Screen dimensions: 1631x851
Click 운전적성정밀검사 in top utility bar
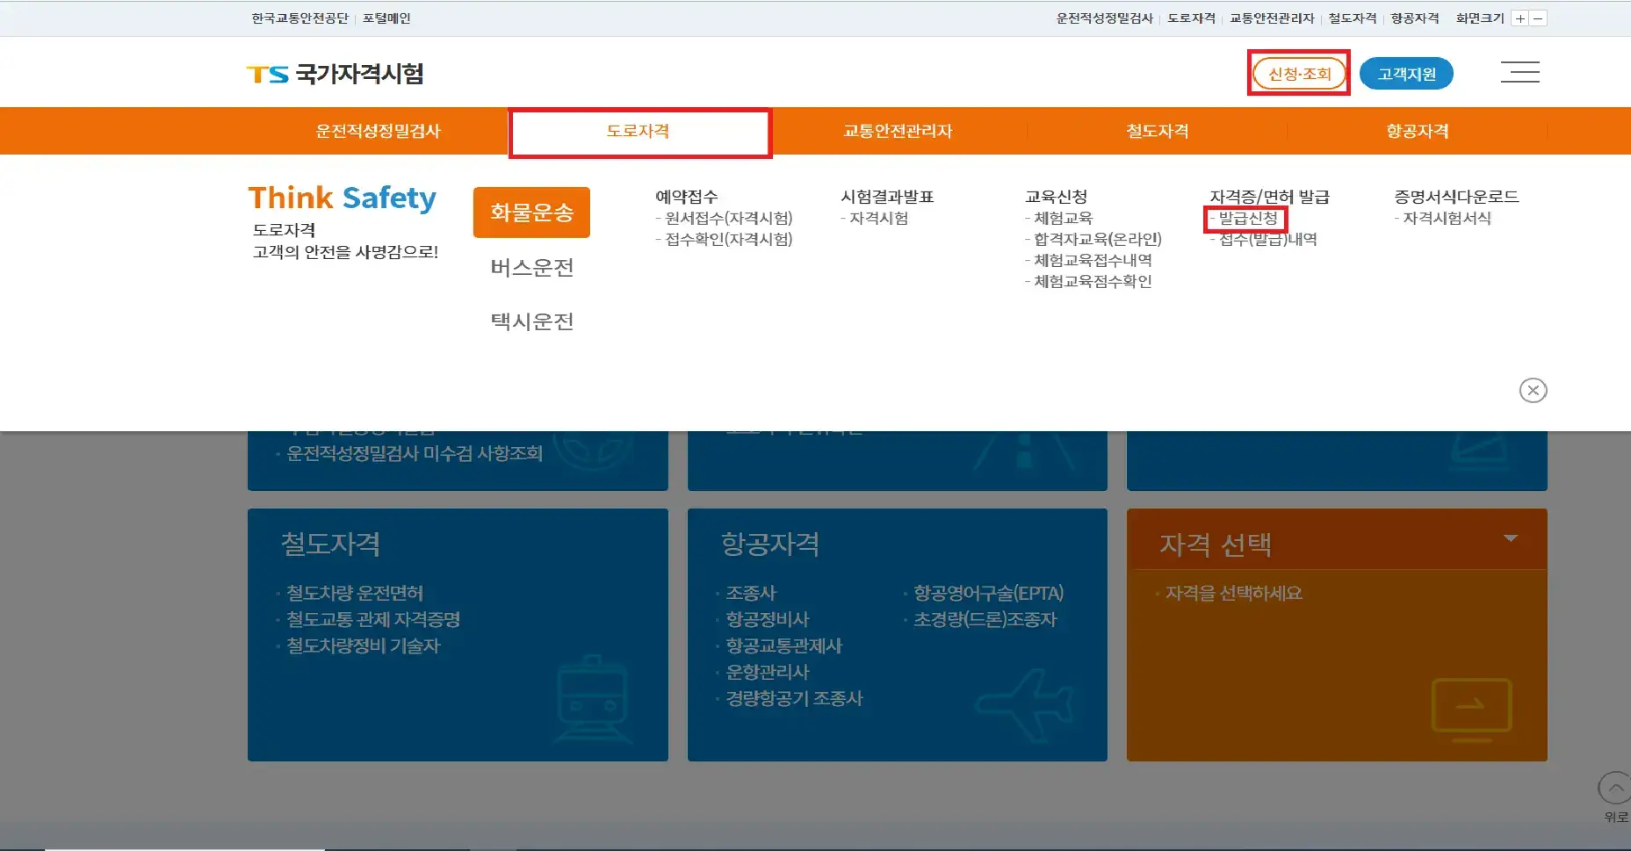(1104, 18)
